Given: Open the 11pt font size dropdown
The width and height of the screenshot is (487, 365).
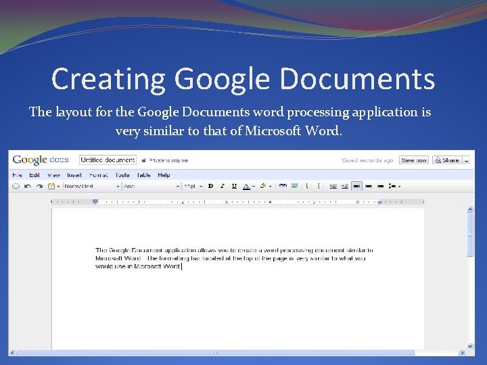Looking at the screenshot, I should point(193,187).
